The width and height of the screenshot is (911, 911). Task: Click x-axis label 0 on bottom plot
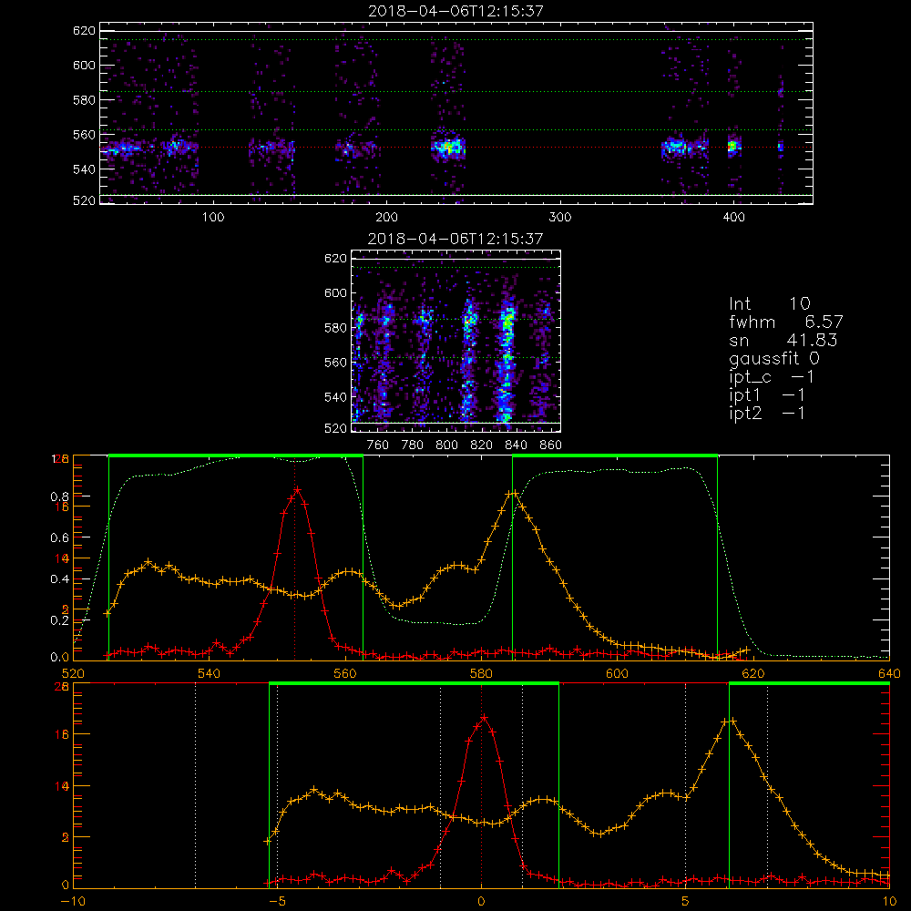point(481,901)
